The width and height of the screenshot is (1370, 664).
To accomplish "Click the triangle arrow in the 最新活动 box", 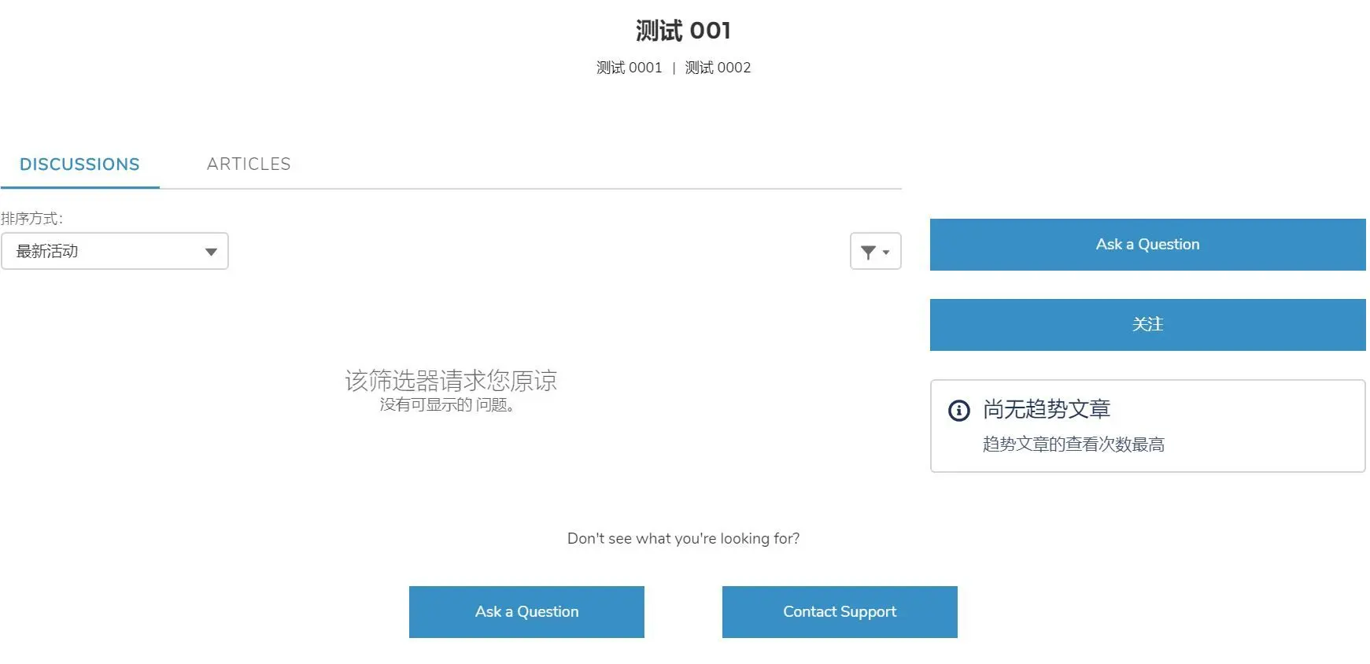I will pyautogui.click(x=211, y=252).
